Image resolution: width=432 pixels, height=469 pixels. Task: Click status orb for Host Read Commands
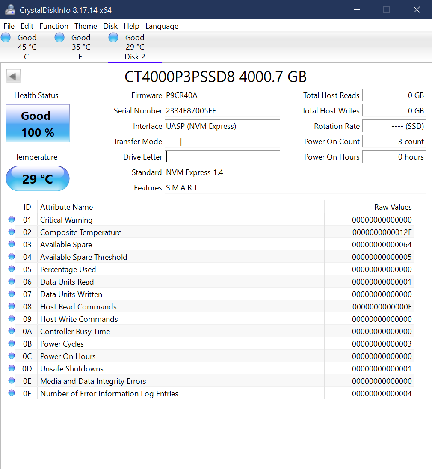point(12,306)
